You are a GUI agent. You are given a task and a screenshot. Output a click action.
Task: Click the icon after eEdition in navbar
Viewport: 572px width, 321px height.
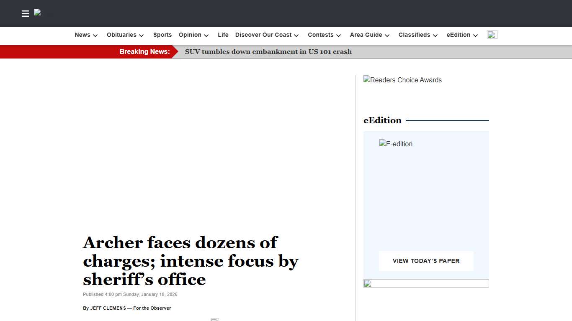[x=492, y=35]
